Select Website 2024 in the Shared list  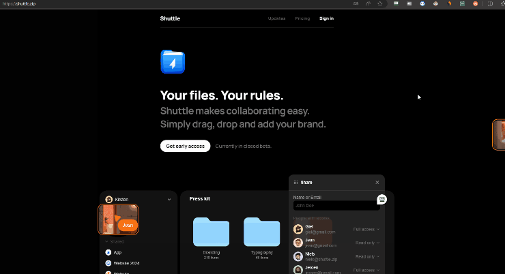tap(126, 263)
